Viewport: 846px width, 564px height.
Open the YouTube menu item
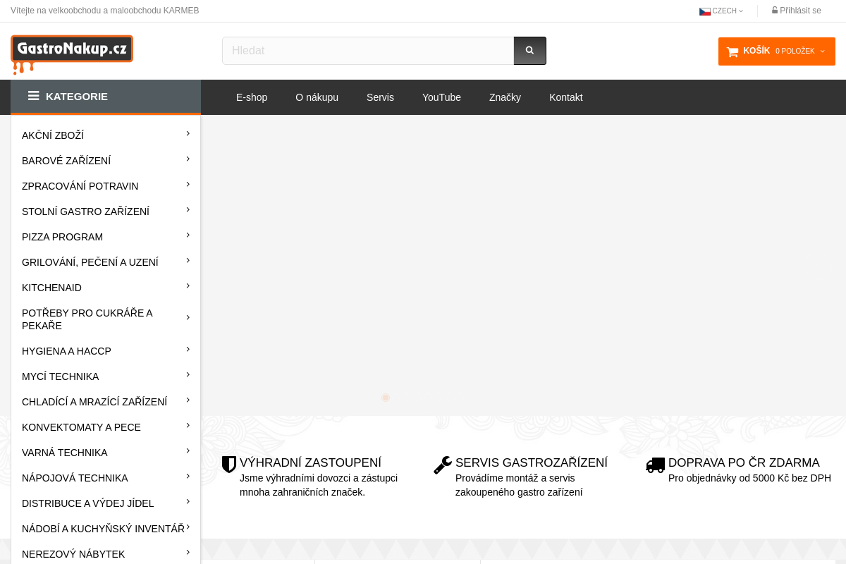tap(441, 97)
